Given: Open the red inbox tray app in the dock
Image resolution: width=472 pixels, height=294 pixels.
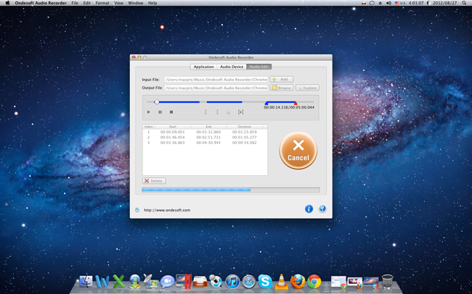Looking at the screenshot, I should click(x=200, y=282).
